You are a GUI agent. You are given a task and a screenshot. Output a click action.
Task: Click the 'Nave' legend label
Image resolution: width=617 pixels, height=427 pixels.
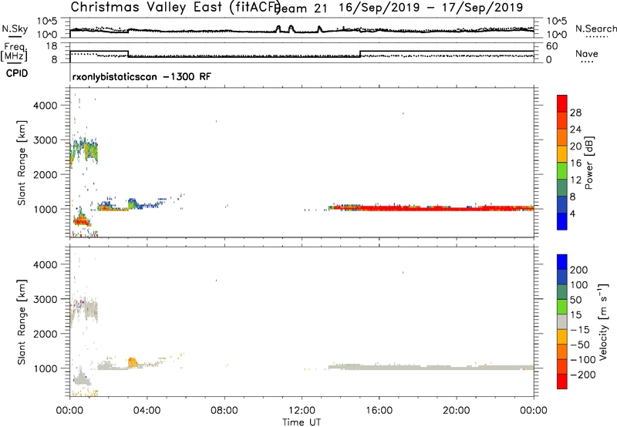(x=587, y=53)
